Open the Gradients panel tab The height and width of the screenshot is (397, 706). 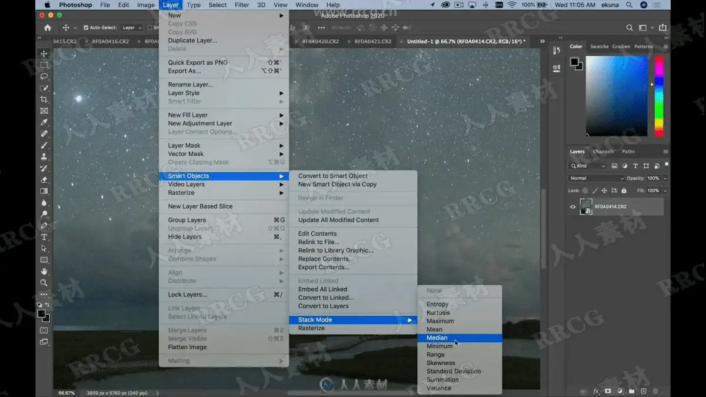[621, 46]
